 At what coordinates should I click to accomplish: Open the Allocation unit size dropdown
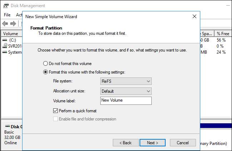[x=126, y=91]
